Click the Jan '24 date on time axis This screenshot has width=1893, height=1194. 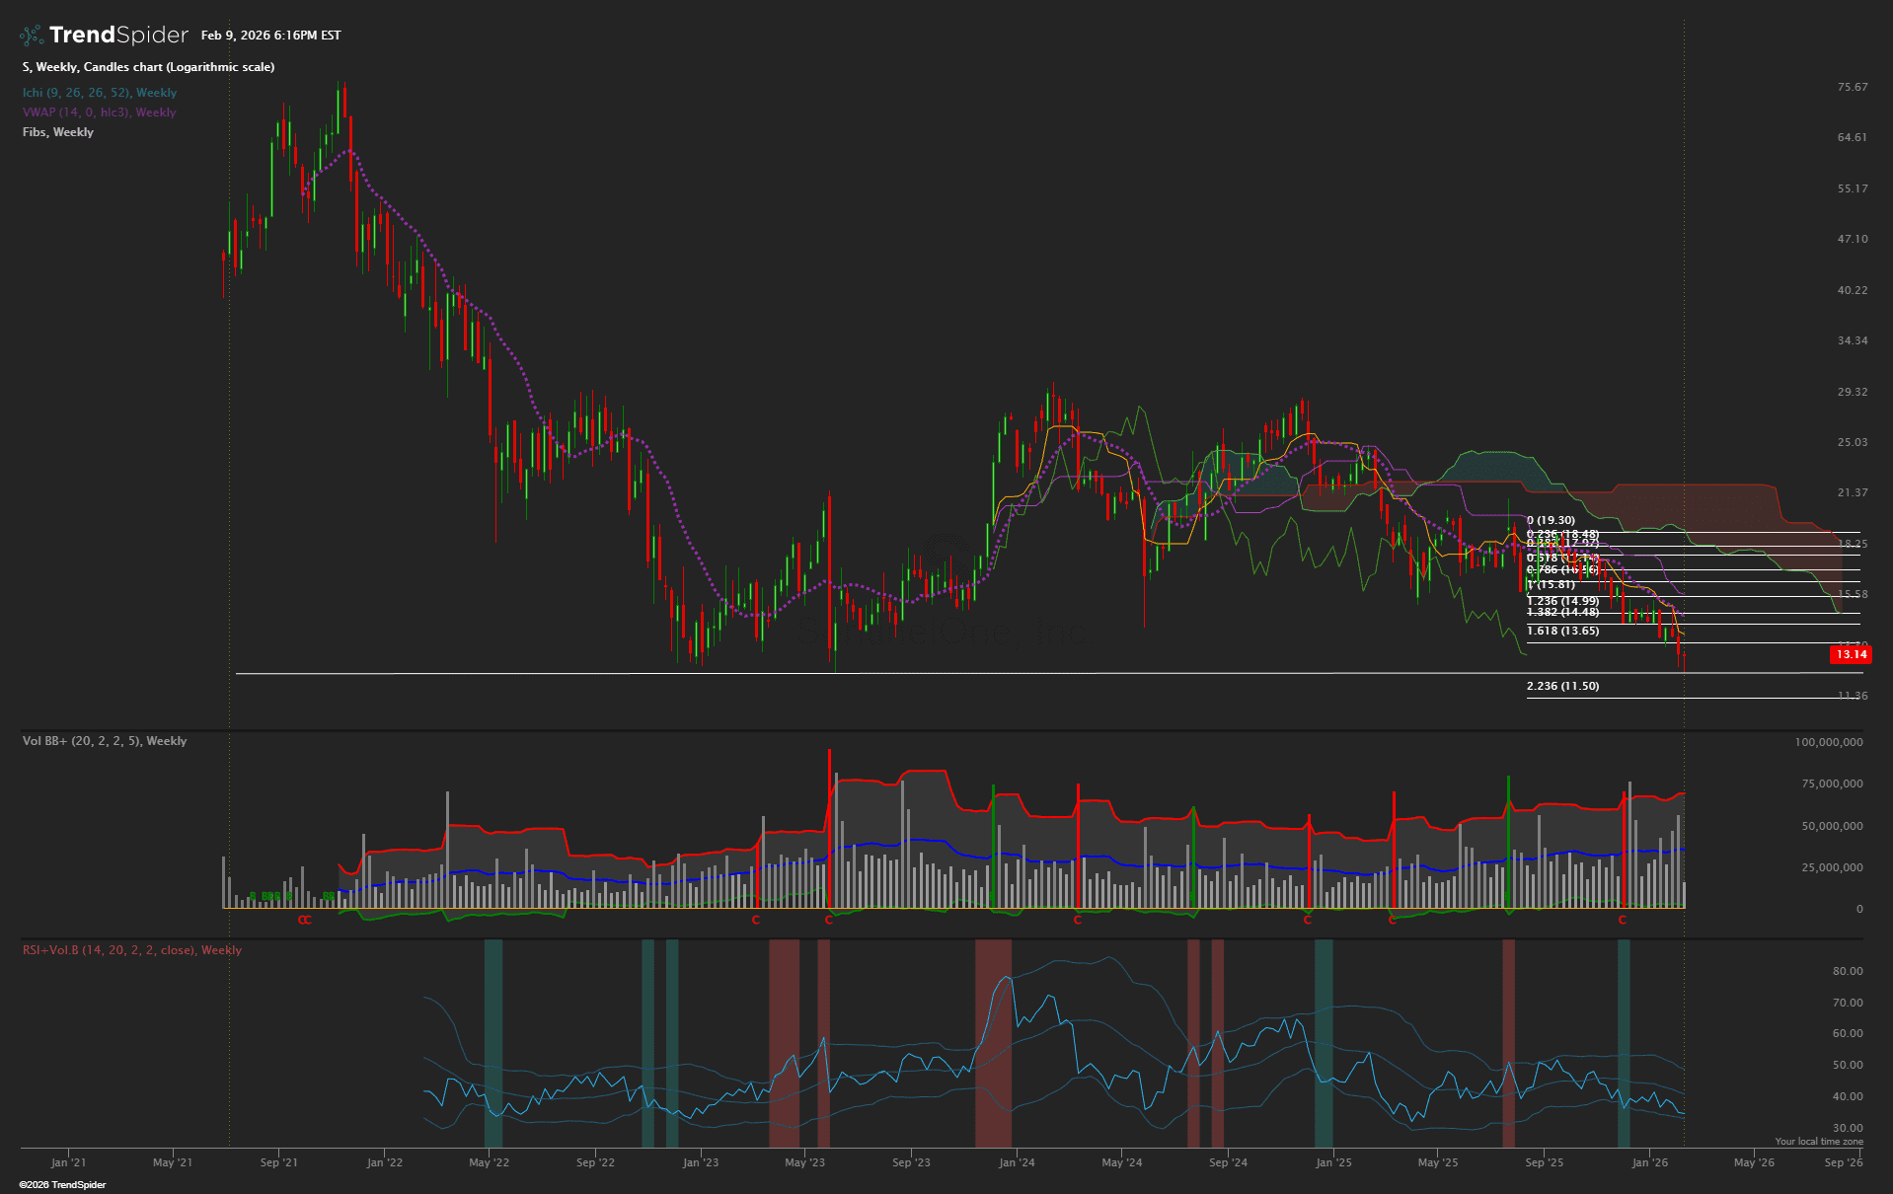(x=1017, y=1162)
